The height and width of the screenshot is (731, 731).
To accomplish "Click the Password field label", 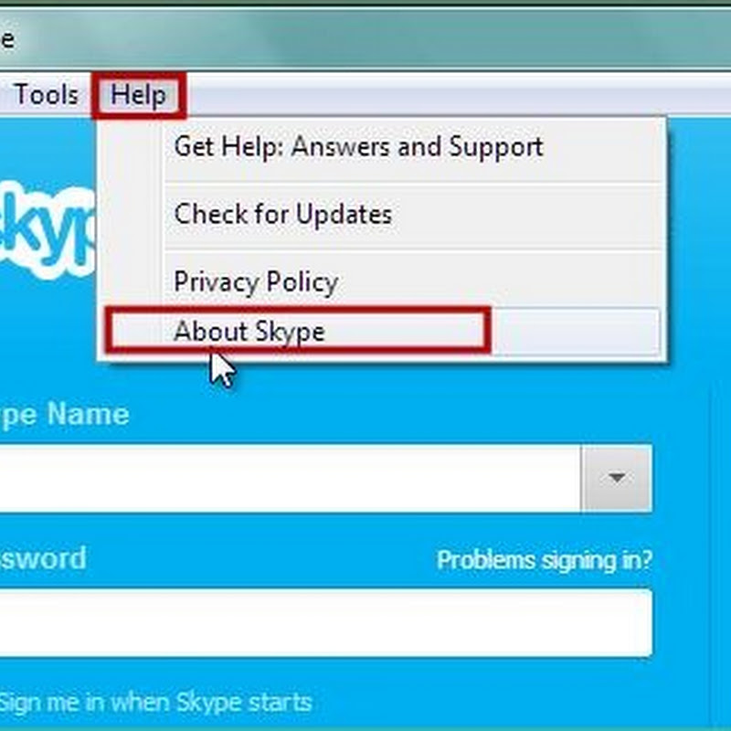I will pyautogui.click(x=43, y=558).
